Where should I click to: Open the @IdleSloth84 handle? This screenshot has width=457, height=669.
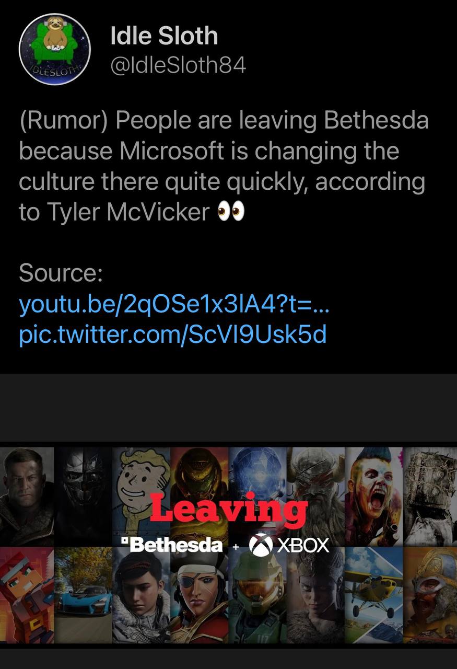click(x=178, y=66)
